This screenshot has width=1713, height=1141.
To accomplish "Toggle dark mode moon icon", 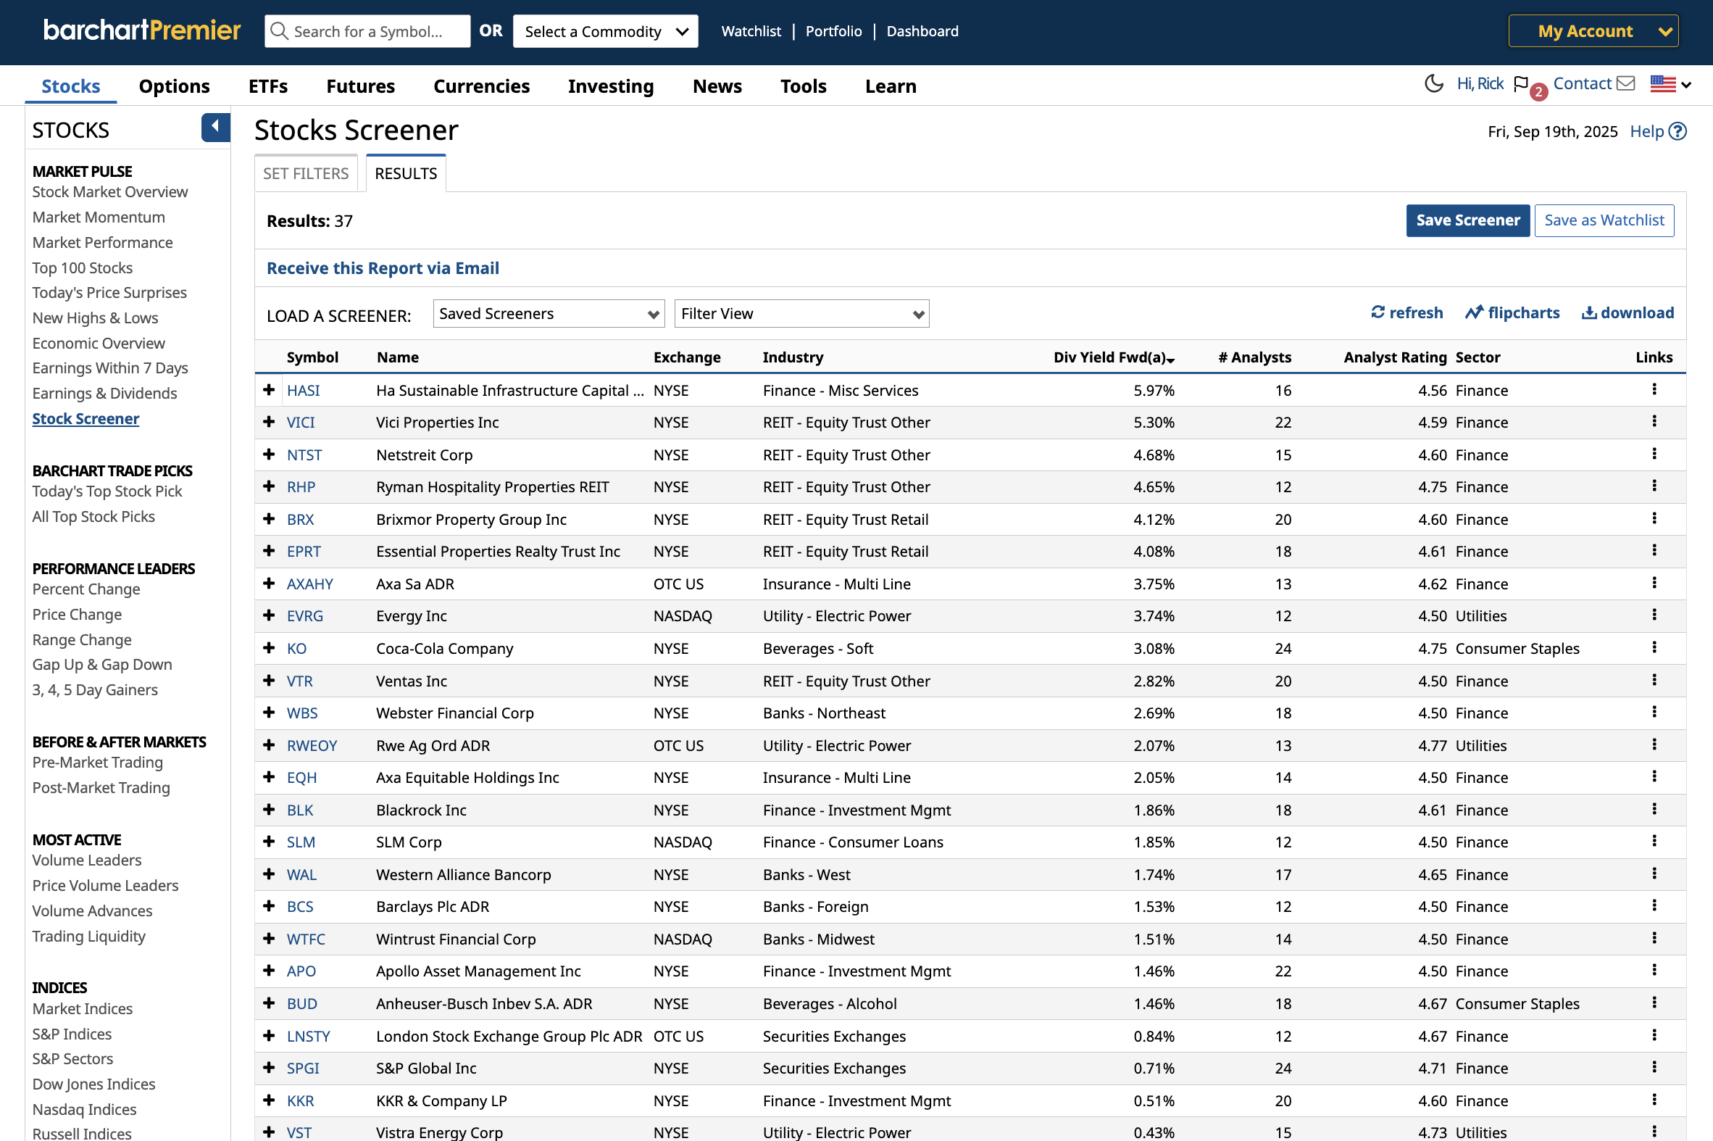I will 1433,83.
